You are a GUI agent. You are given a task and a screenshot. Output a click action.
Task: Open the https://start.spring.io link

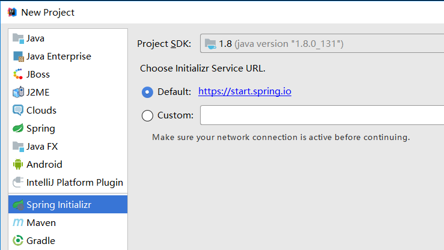pos(245,91)
